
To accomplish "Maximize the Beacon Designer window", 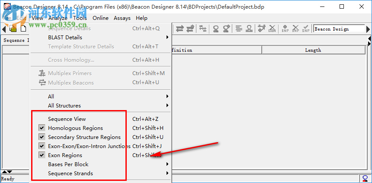I will pyautogui.click(x=341, y=6).
